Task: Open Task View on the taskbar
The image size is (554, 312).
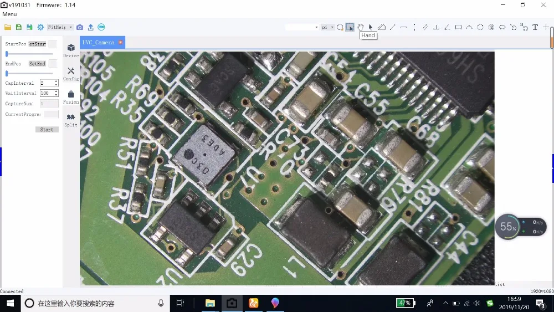Action: tap(180, 303)
